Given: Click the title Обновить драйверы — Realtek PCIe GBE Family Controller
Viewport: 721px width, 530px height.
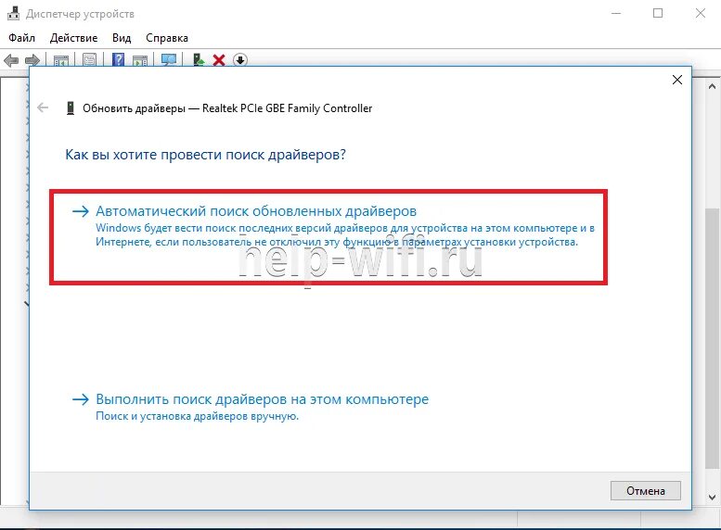Looking at the screenshot, I should tap(227, 108).
